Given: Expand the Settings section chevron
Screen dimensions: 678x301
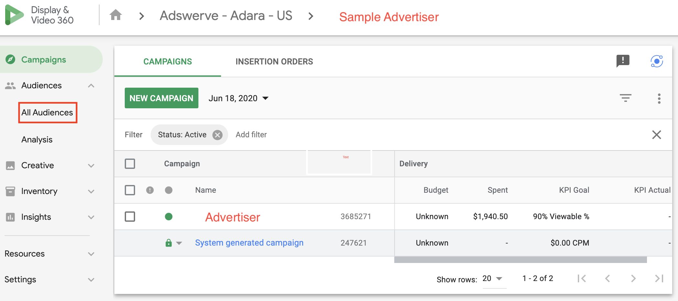Looking at the screenshot, I should (91, 280).
